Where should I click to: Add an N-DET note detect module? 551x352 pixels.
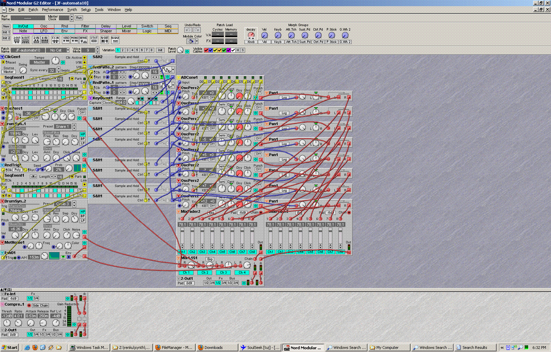(x=105, y=40)
